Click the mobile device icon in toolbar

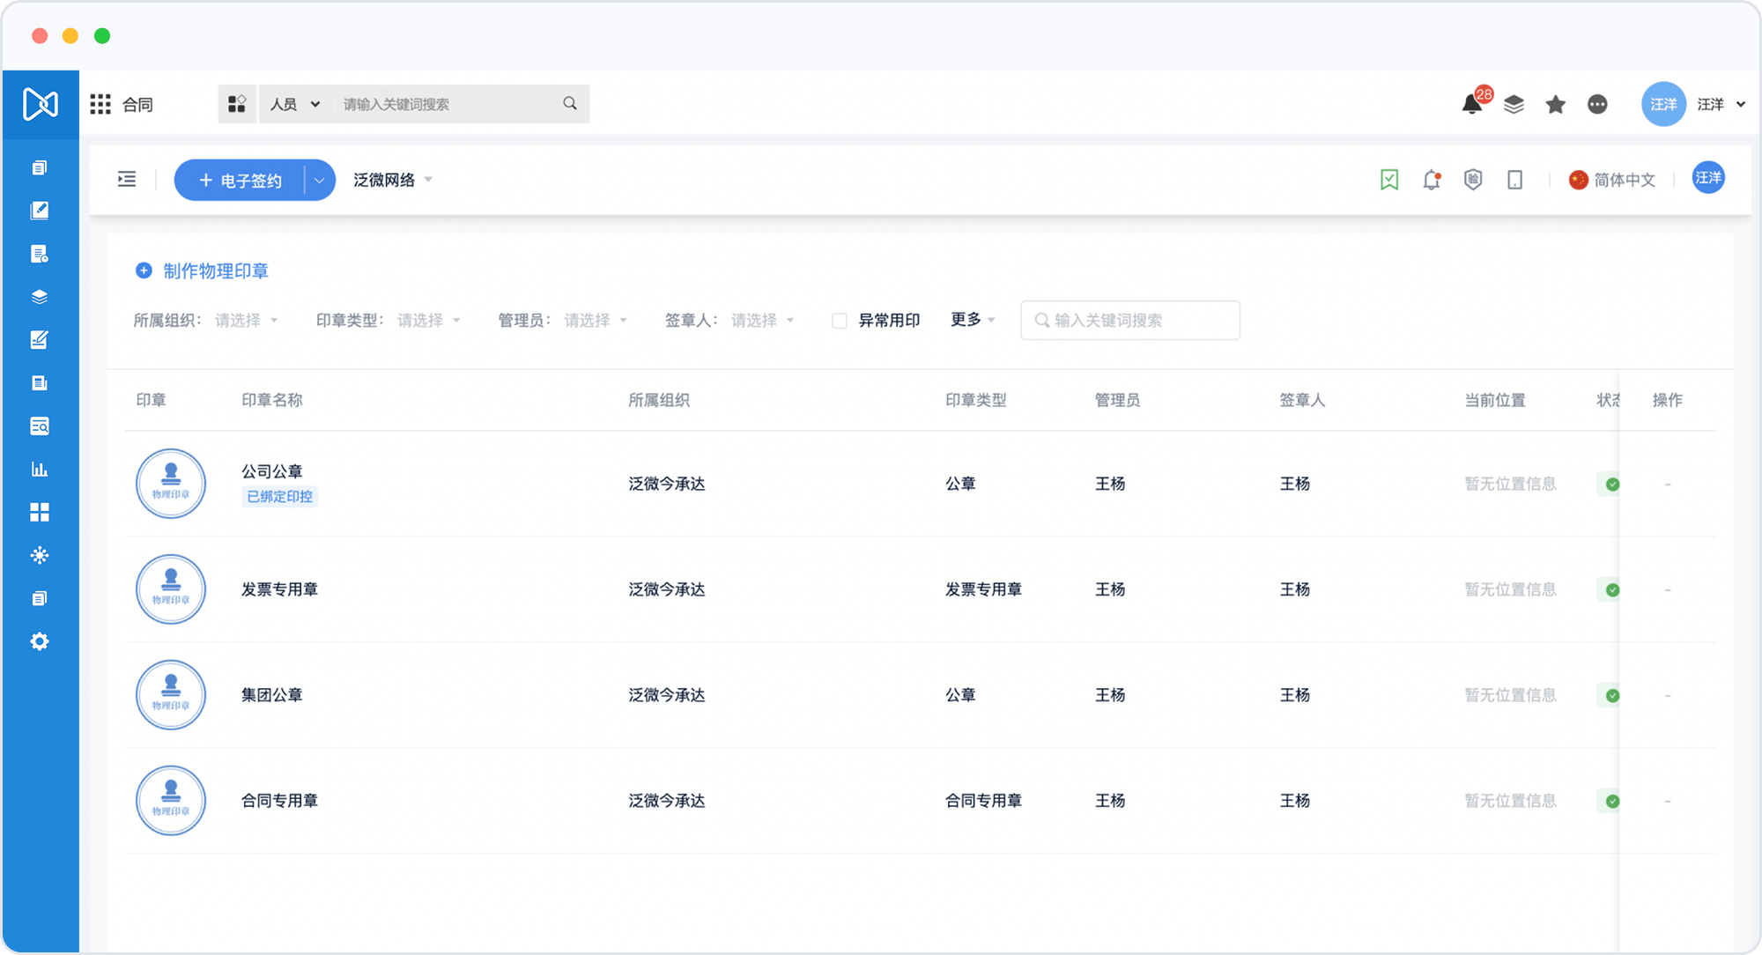click(x=1515, y=180)
